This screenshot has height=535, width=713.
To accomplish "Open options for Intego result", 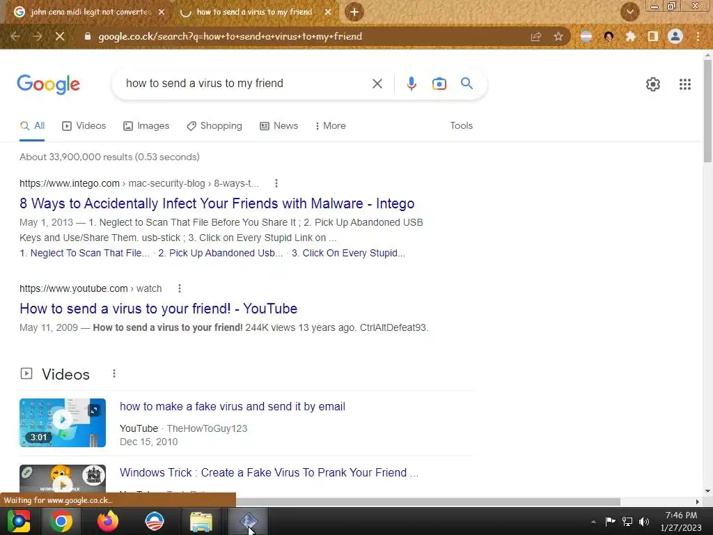I will pos(276,183).
